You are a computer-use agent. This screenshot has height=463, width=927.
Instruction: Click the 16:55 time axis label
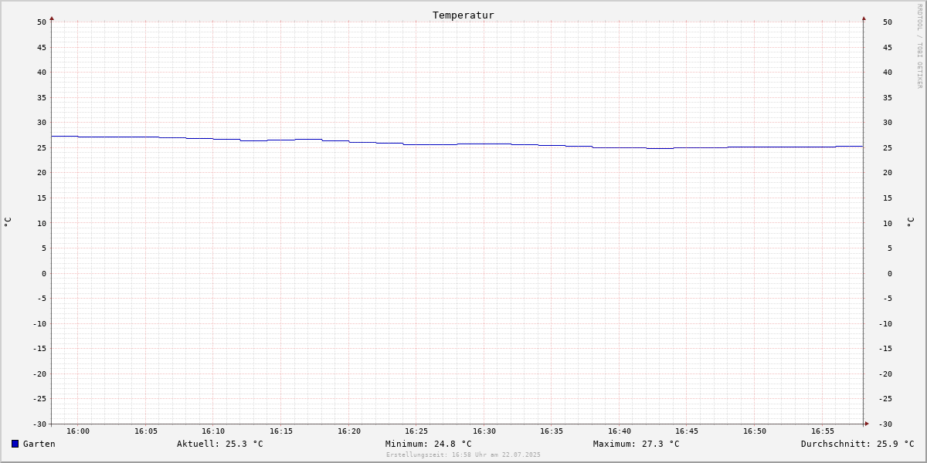[x=823, y=431]
